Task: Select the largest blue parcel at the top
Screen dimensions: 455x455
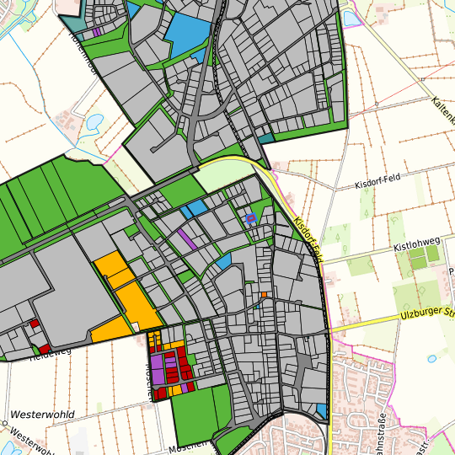Action: [187, 35]
